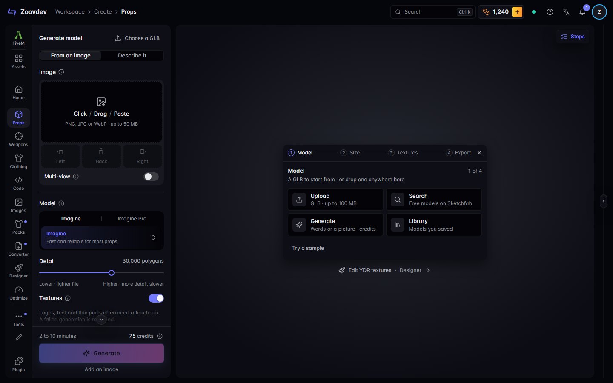This screenshot has height=383, width=613.
Task: Select the Imagine Pro model tab
Action: tap(132, 219)
